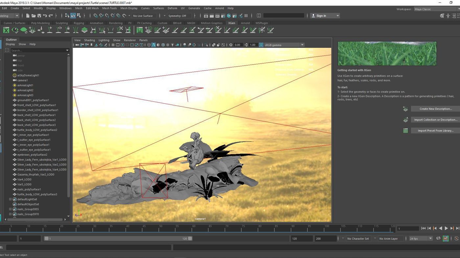Open the sRGB gamma color space dropdown
The width and height of the screenshot is (460, 258).
302,45
